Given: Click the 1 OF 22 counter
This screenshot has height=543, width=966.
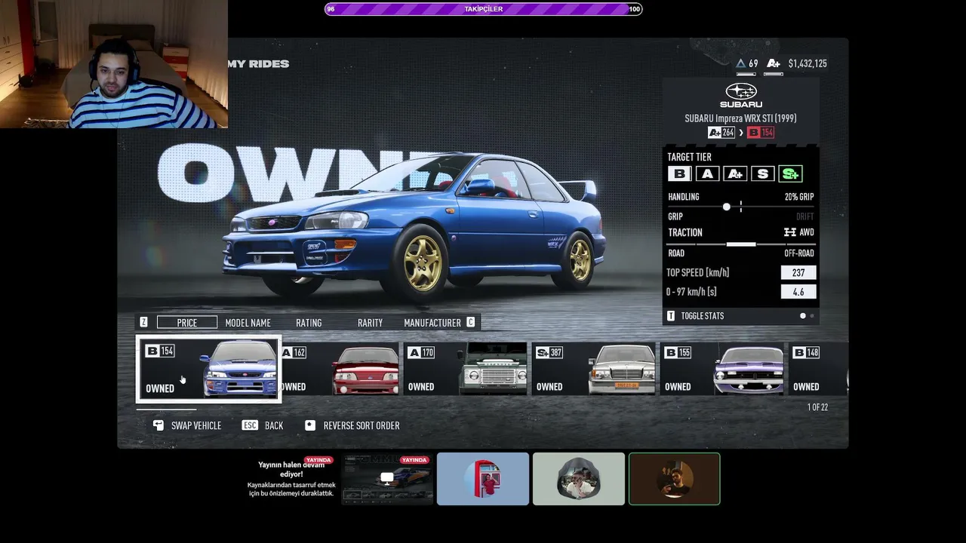Looking at the screenshot, I should coord(817,407).
